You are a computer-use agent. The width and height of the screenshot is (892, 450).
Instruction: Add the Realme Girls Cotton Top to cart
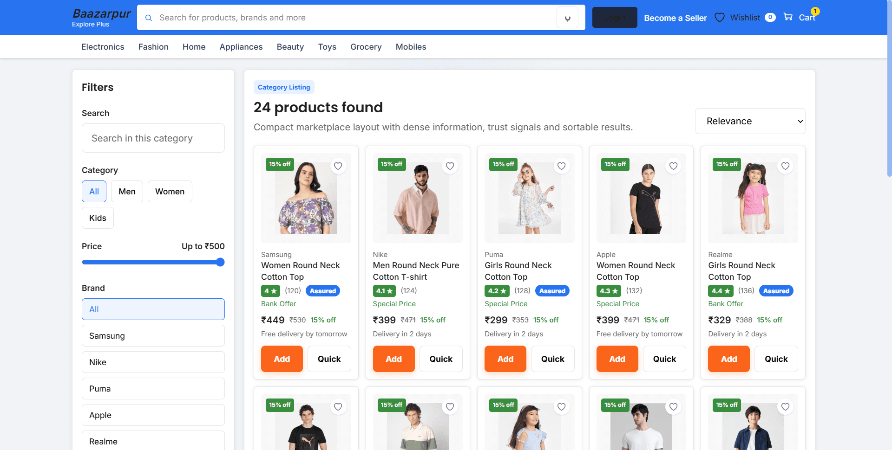729,359
